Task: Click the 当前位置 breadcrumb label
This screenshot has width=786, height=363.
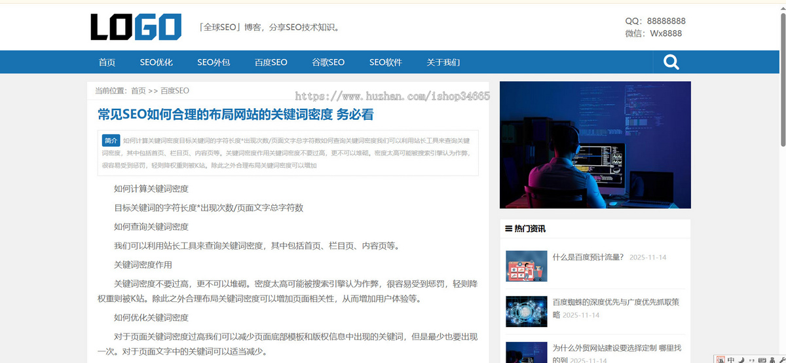Action: tap(111, 90)
